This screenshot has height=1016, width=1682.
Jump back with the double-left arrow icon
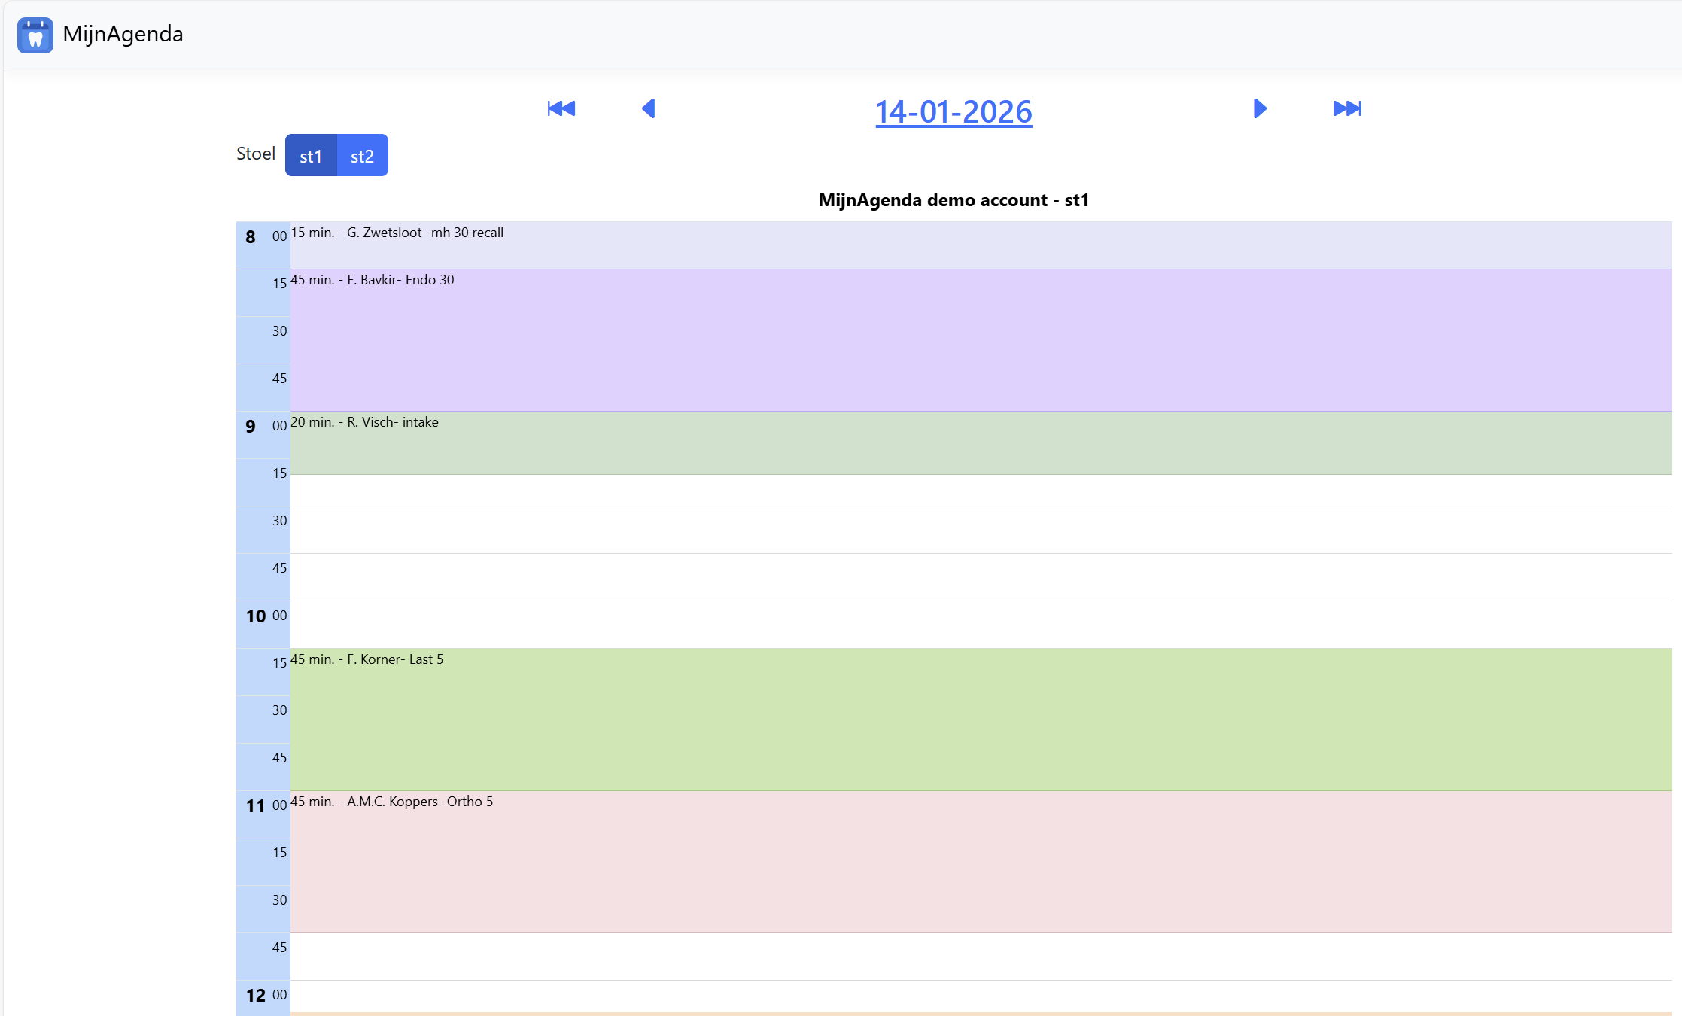point(561,108)
